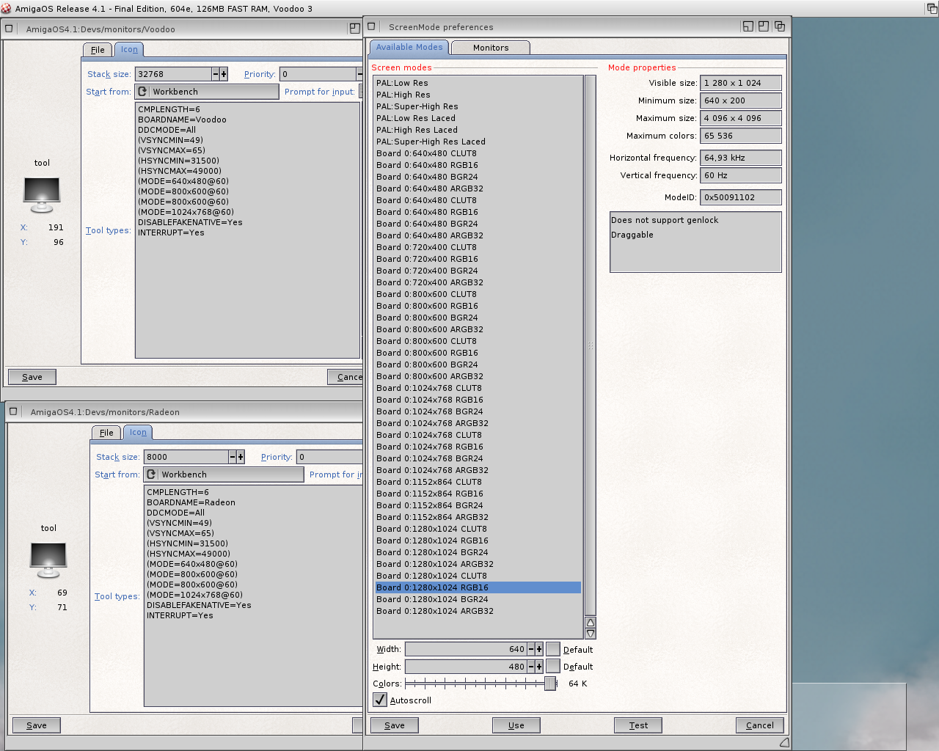Cycle the Radeon Start from Workbench selector
Screen dimensions: 939x751
click(x=152, y=475)
